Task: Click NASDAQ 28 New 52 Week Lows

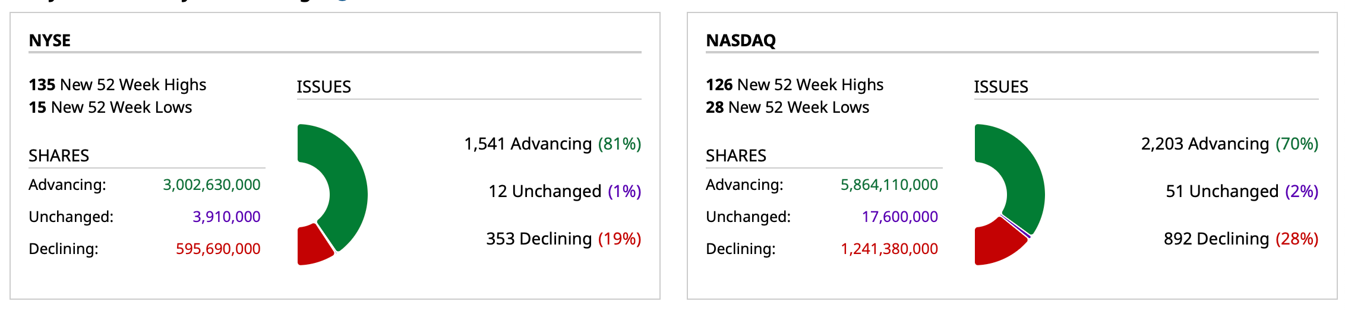Action: tap(788, 107)
